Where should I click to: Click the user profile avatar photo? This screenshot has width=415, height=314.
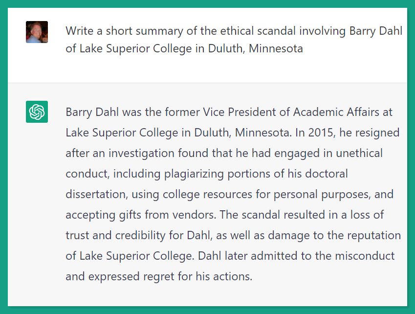[37, 32]
